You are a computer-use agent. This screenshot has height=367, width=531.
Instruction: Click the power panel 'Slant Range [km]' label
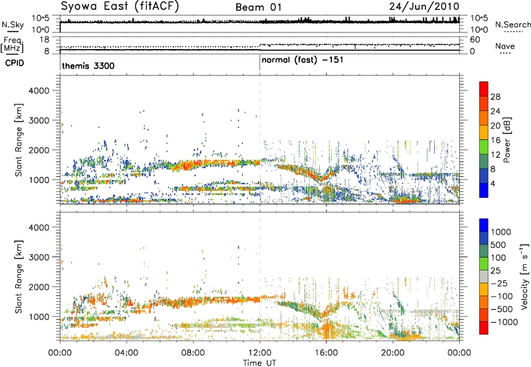pos(19,140)
